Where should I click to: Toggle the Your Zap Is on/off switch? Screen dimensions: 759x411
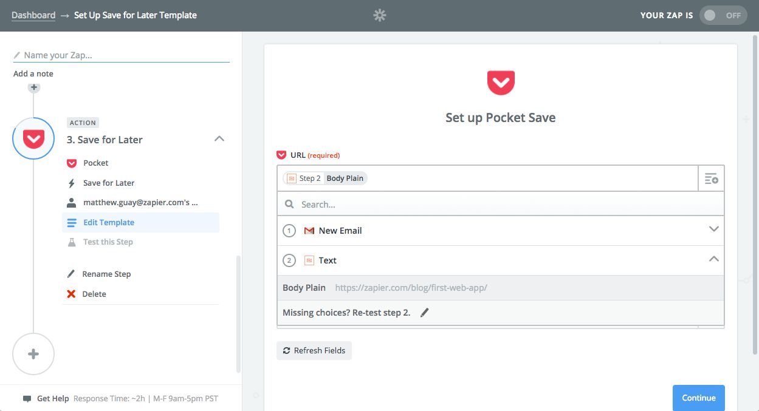point(724,15)
